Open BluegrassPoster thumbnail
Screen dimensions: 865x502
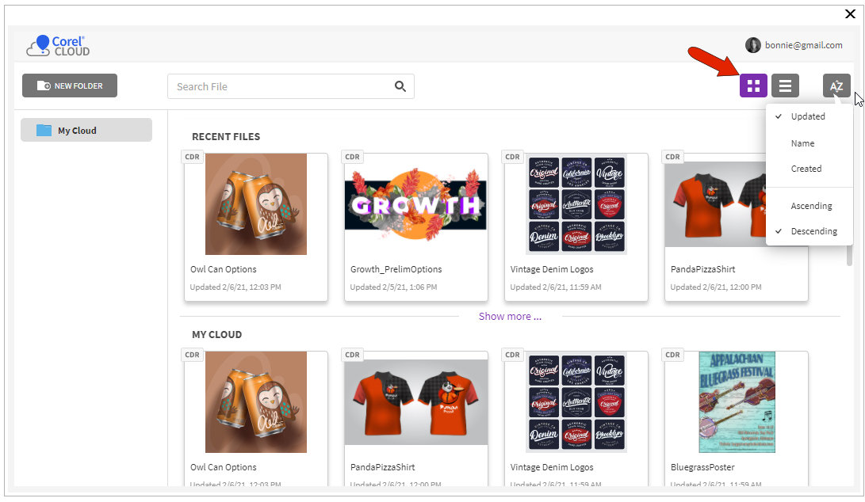click(x=737, y=401)
